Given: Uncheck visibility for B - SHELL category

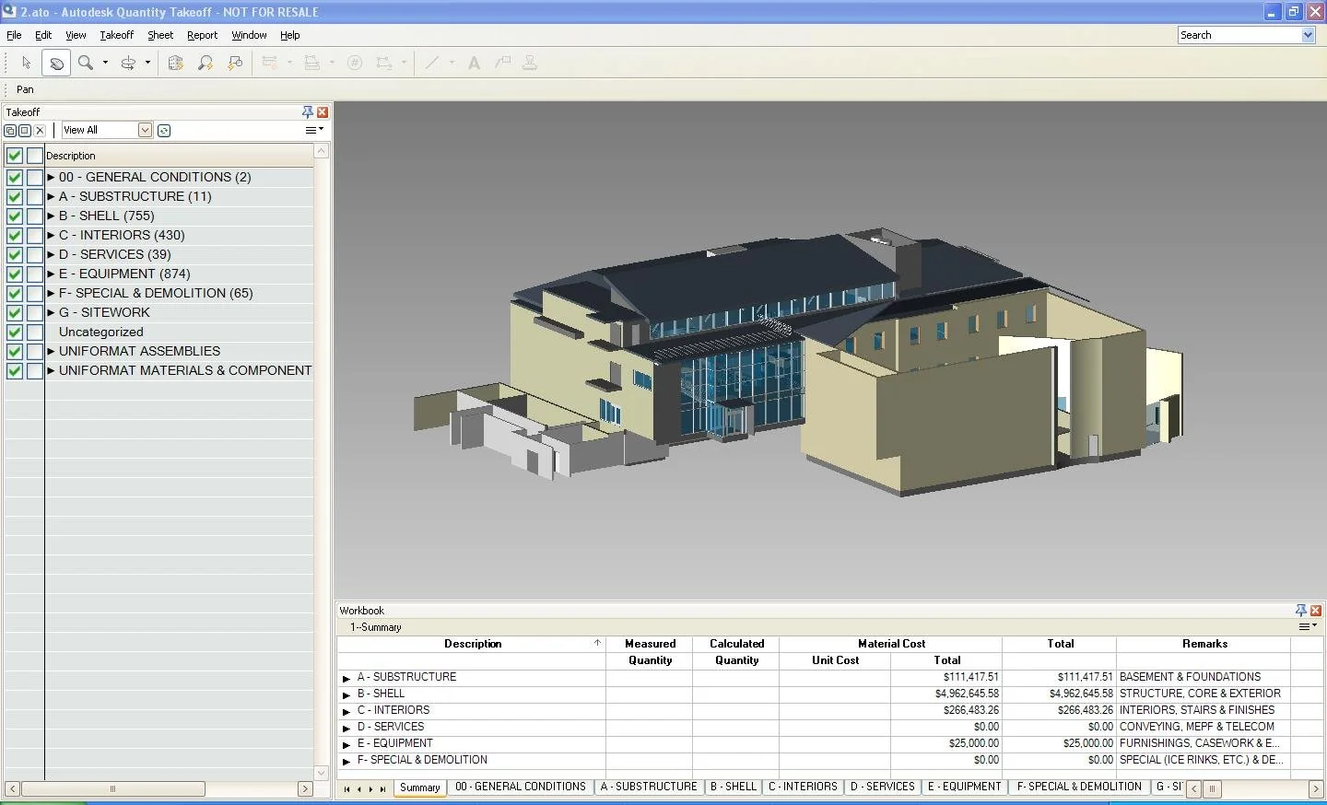Looking at the screenshot, I should [13, 216].
